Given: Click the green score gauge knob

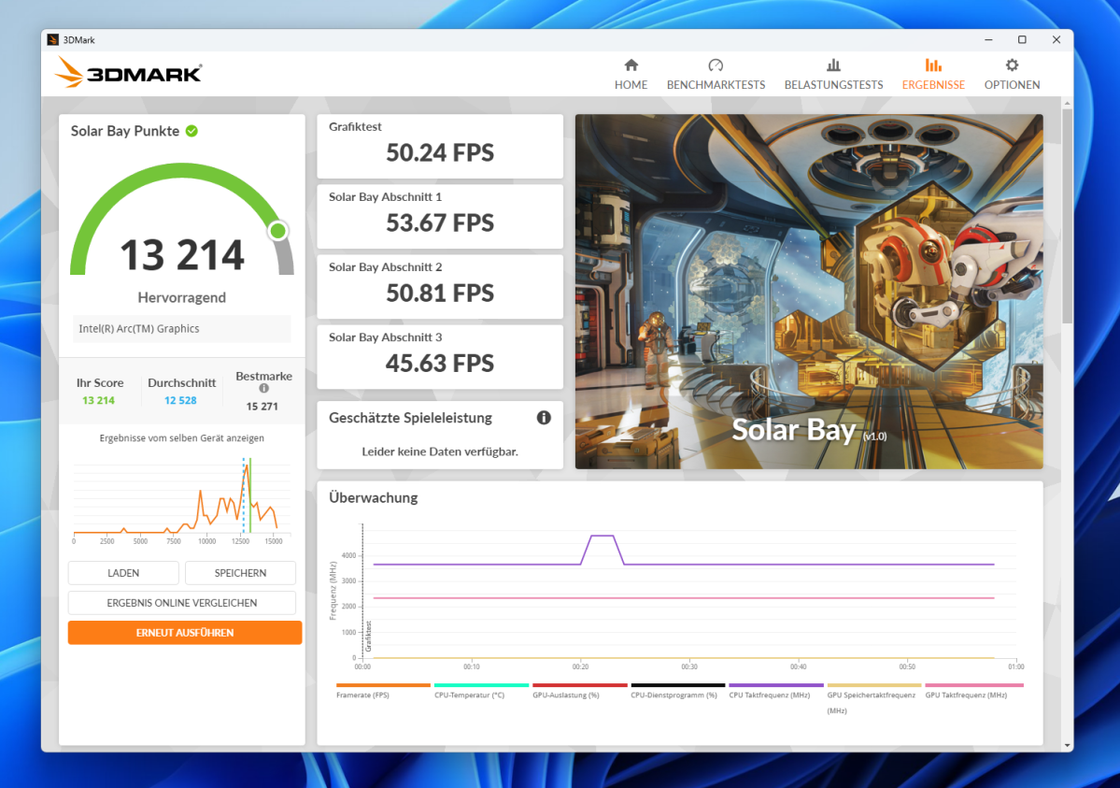Looking at the screenshot, I should (x=277, y=231).
